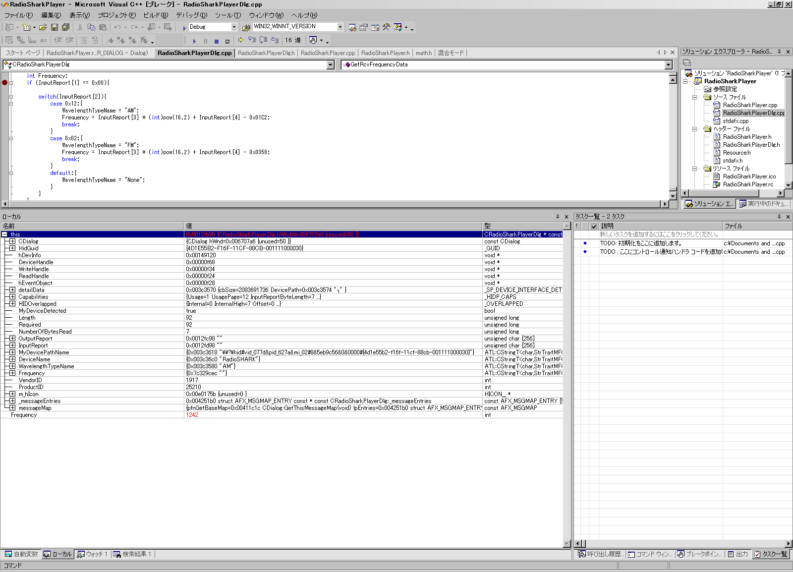This screenshot has height=572, width=793.
Task: Click Properties icon in Solution Explorer toolbar
Action: pyautogui.click(x=687, y=62)
